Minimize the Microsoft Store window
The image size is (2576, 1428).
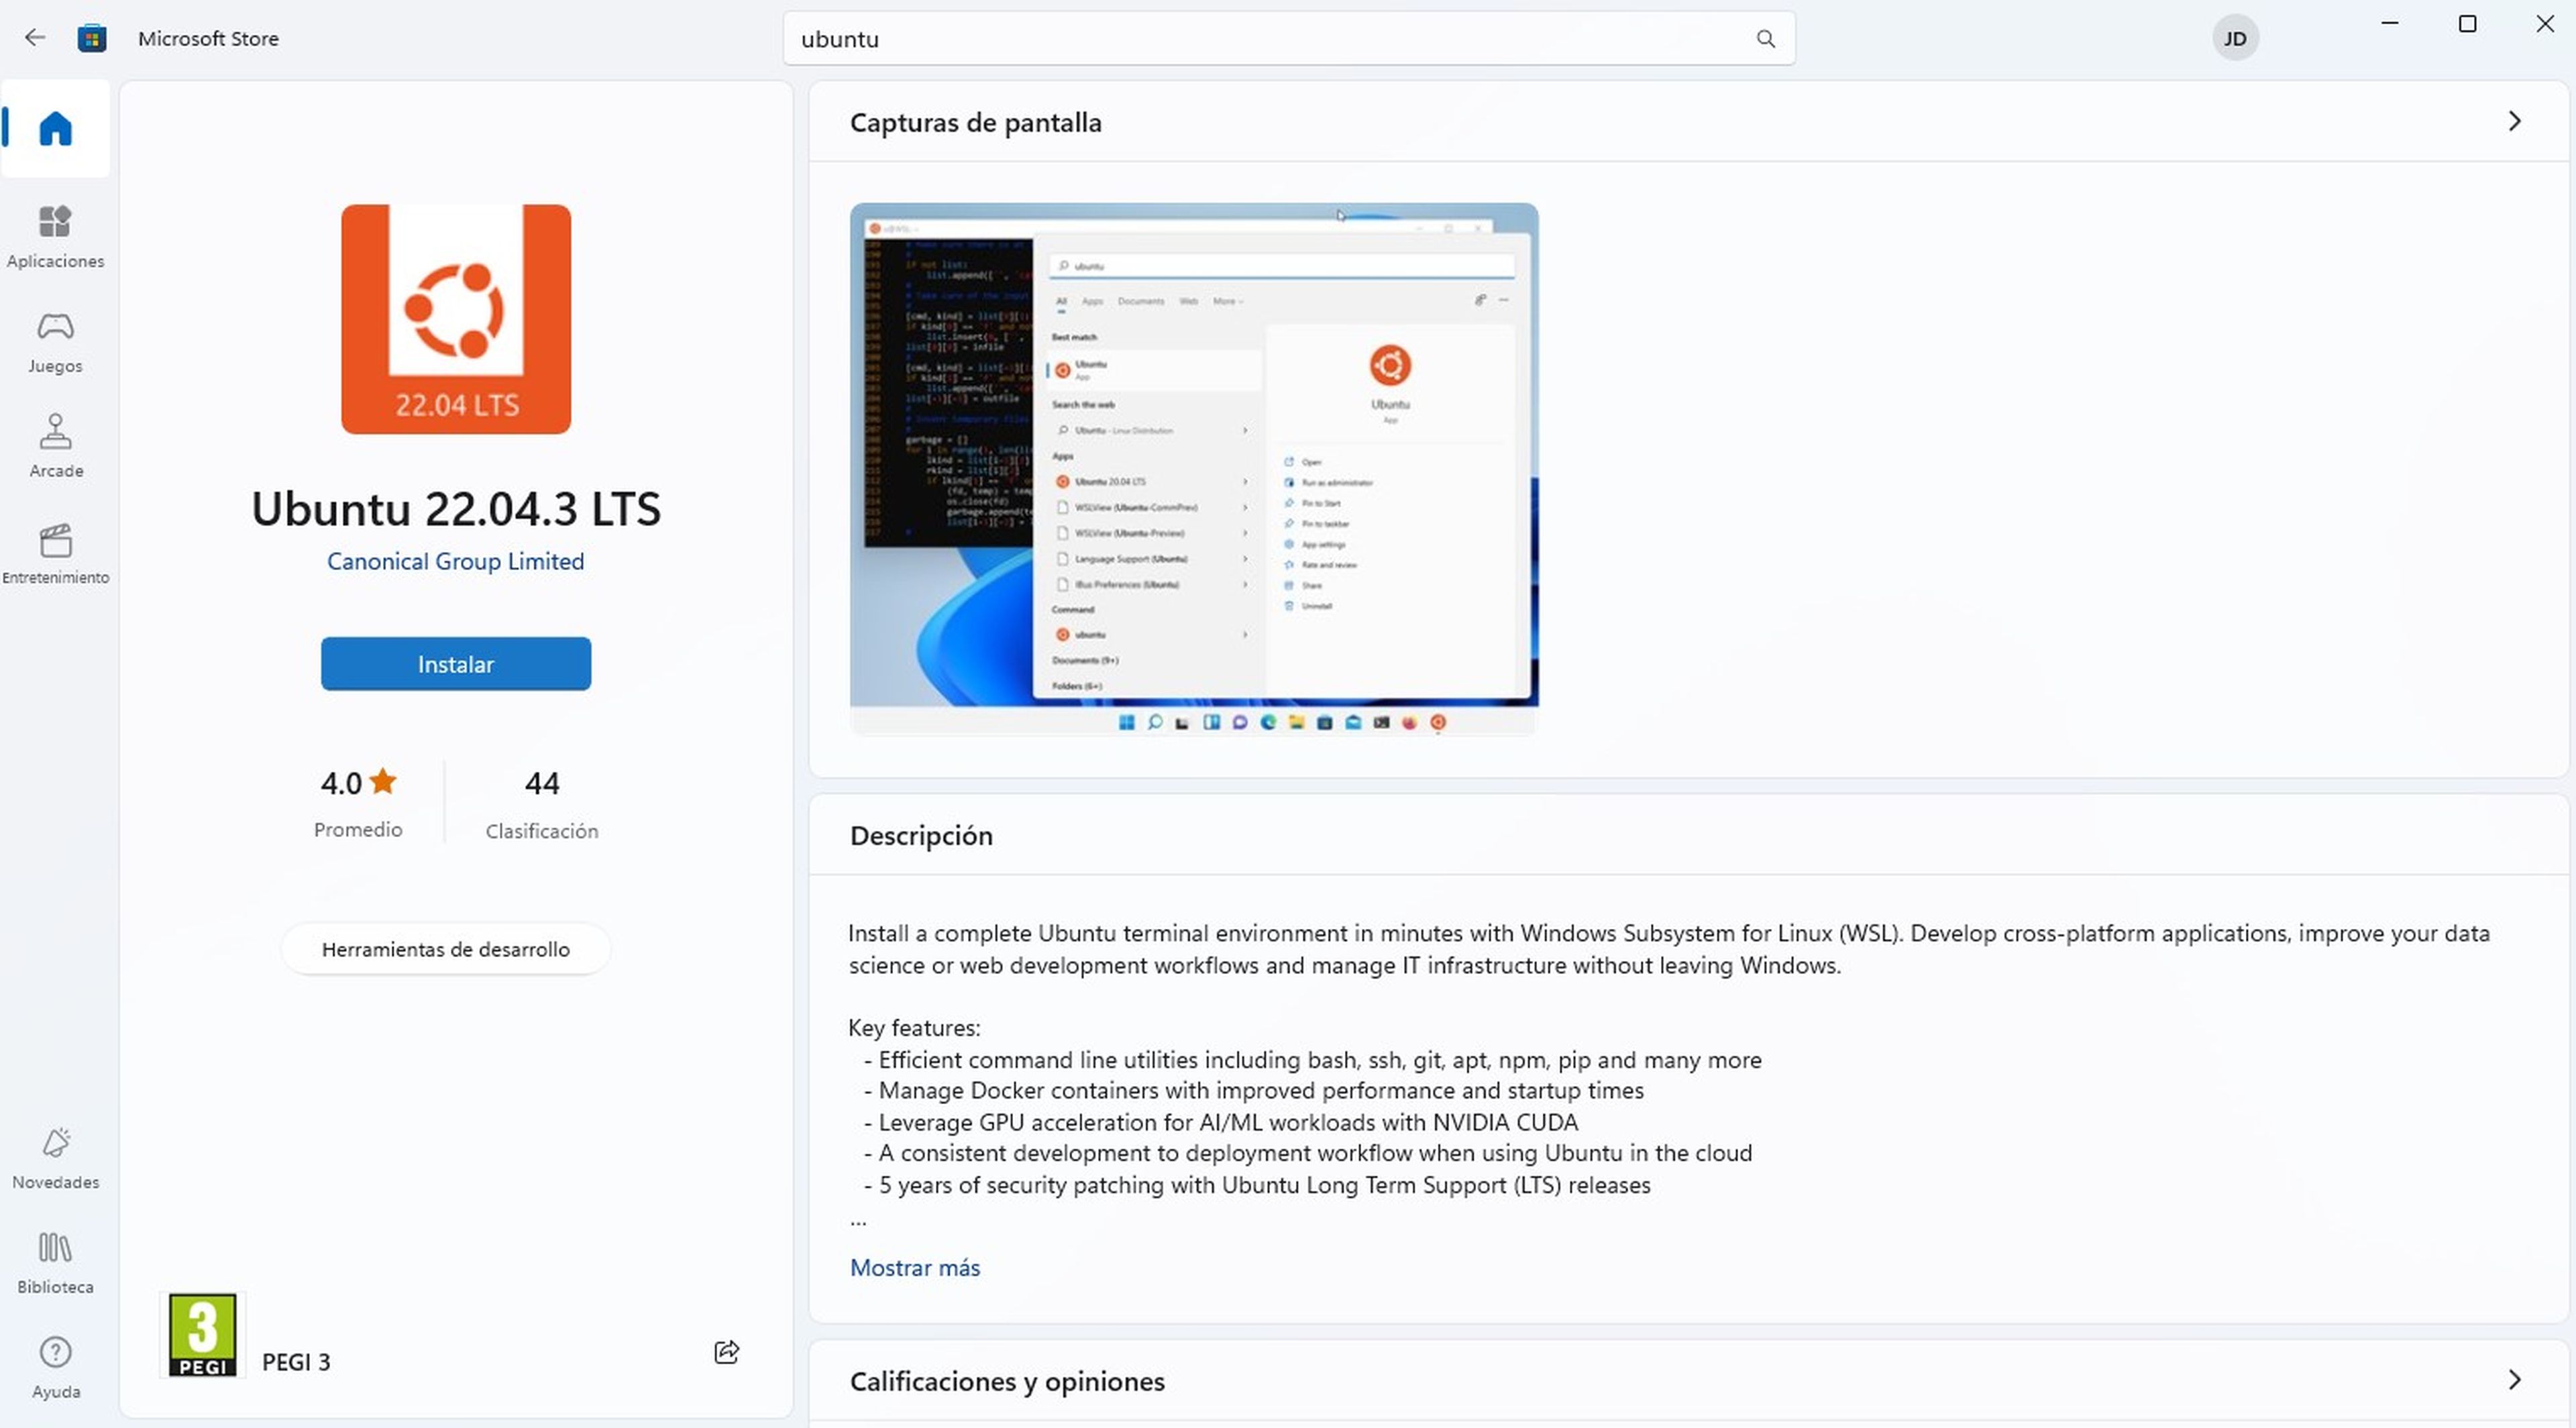point(2390,24)
